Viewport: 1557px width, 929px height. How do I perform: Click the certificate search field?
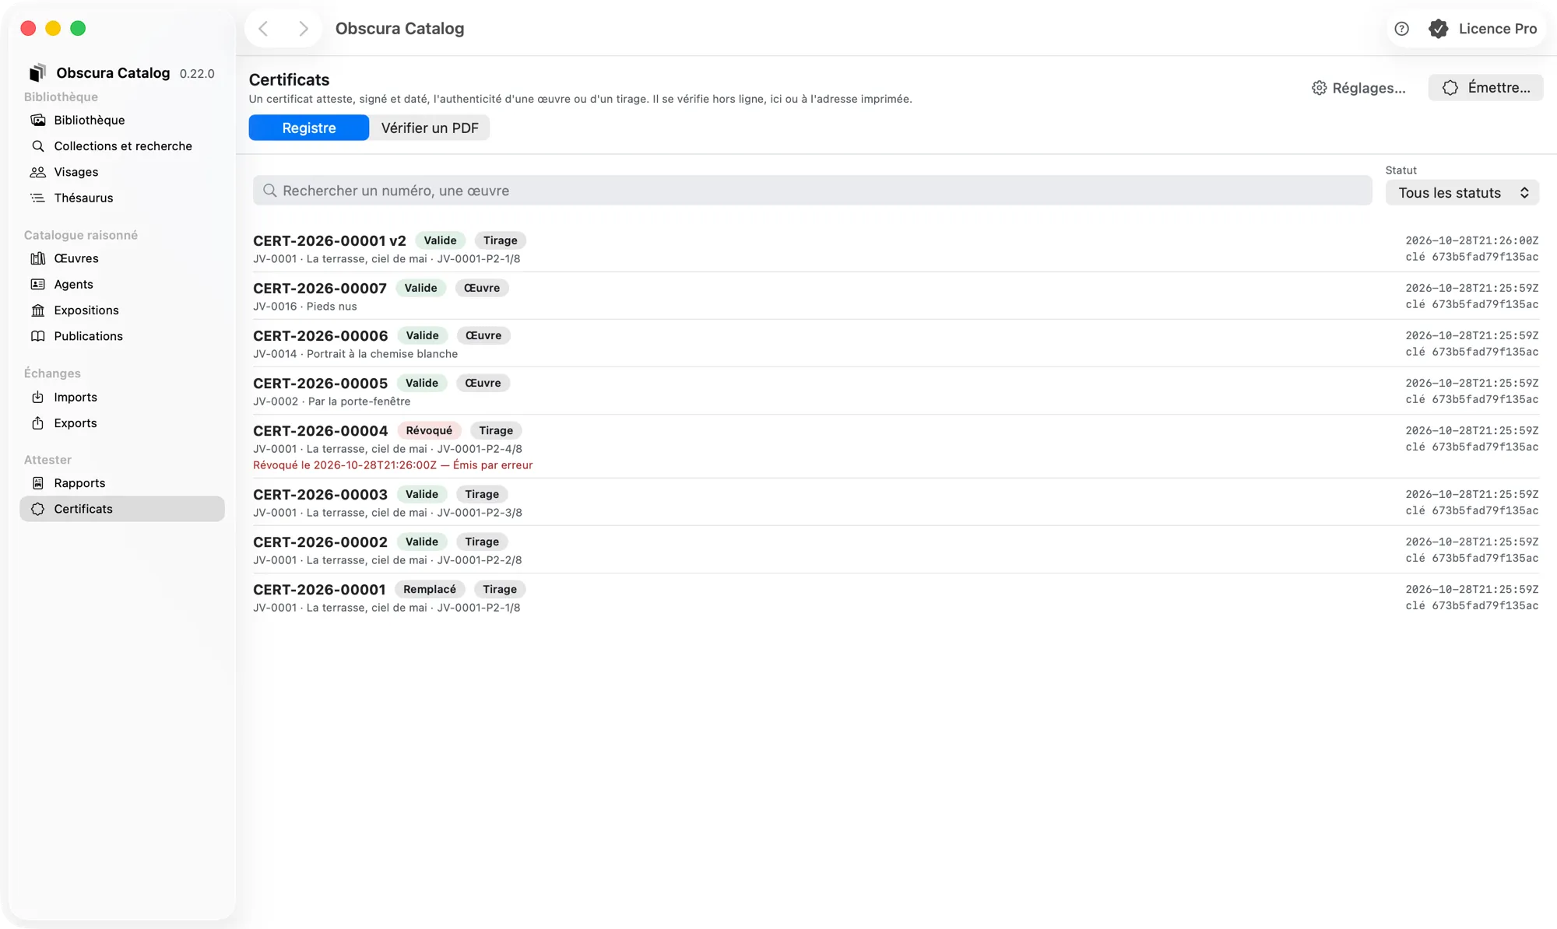812,191
